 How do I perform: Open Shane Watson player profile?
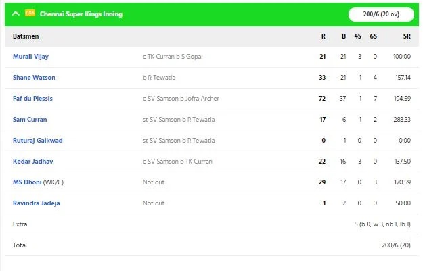click(x=34, y=78)
